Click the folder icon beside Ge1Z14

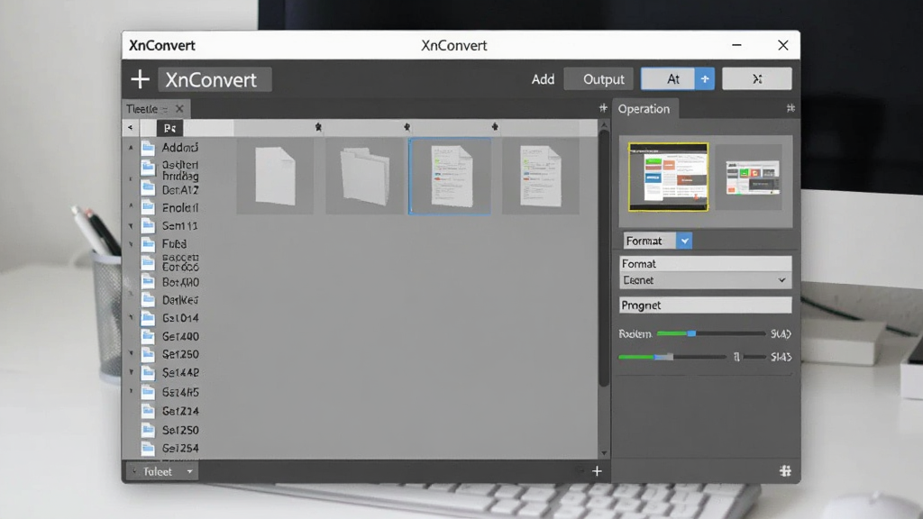click(x=148, y=411)
